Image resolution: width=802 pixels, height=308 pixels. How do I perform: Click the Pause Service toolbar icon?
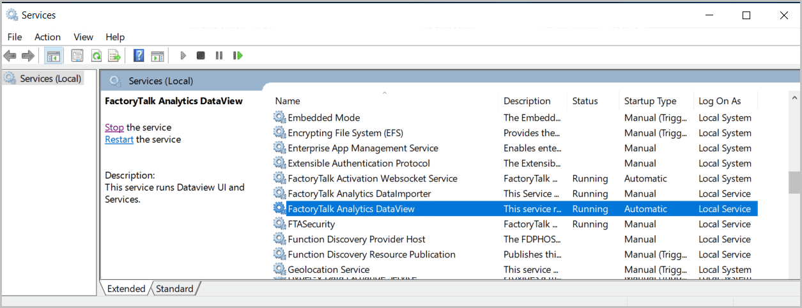click(x=219, y=56)
